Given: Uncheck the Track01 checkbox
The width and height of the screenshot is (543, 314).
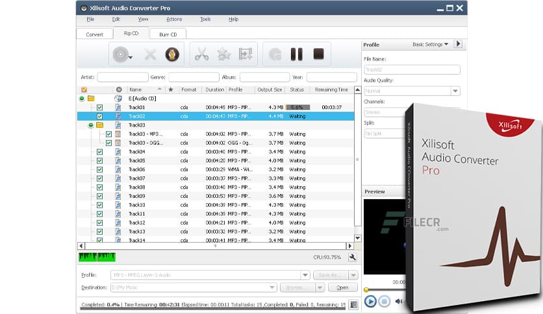Looking at the screenshot, I should point(100,108).
